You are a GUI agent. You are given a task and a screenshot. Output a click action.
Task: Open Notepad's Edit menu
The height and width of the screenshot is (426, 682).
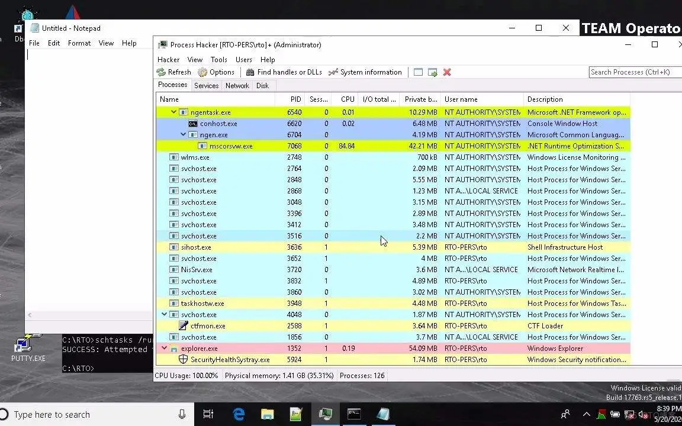pos(53,43)
